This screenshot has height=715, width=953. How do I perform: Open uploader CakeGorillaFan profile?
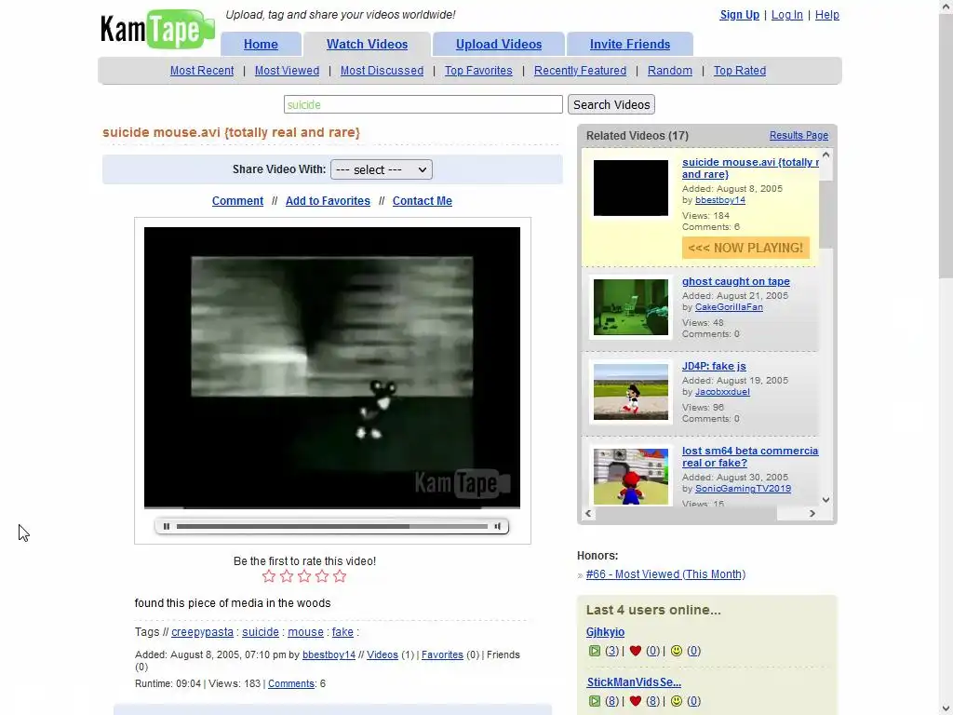click(x=729, y=307)
